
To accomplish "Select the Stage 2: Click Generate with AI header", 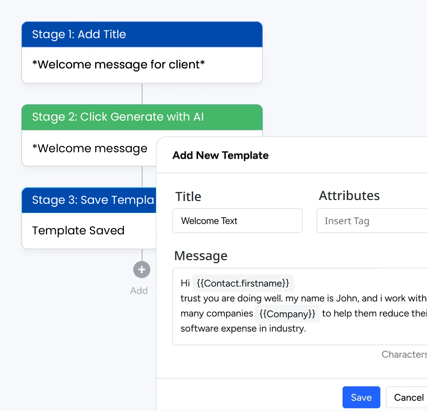I will (x=142, y=117).
